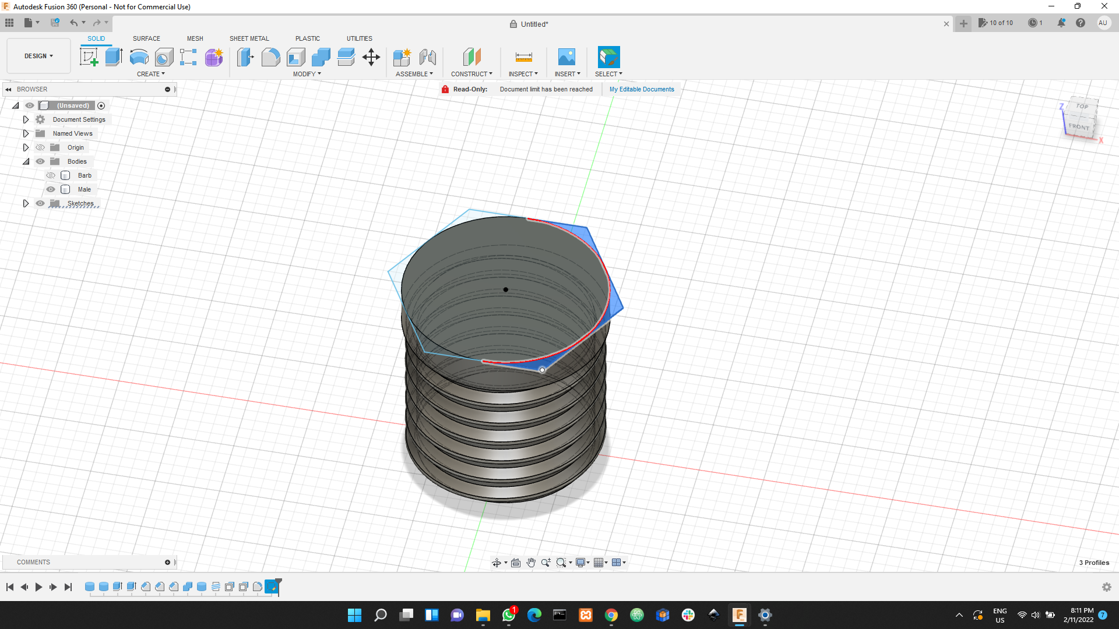Expand the Named Views folder
Image resolution: width=1119 pixels, height=629 pixels.
coord(26,133)
